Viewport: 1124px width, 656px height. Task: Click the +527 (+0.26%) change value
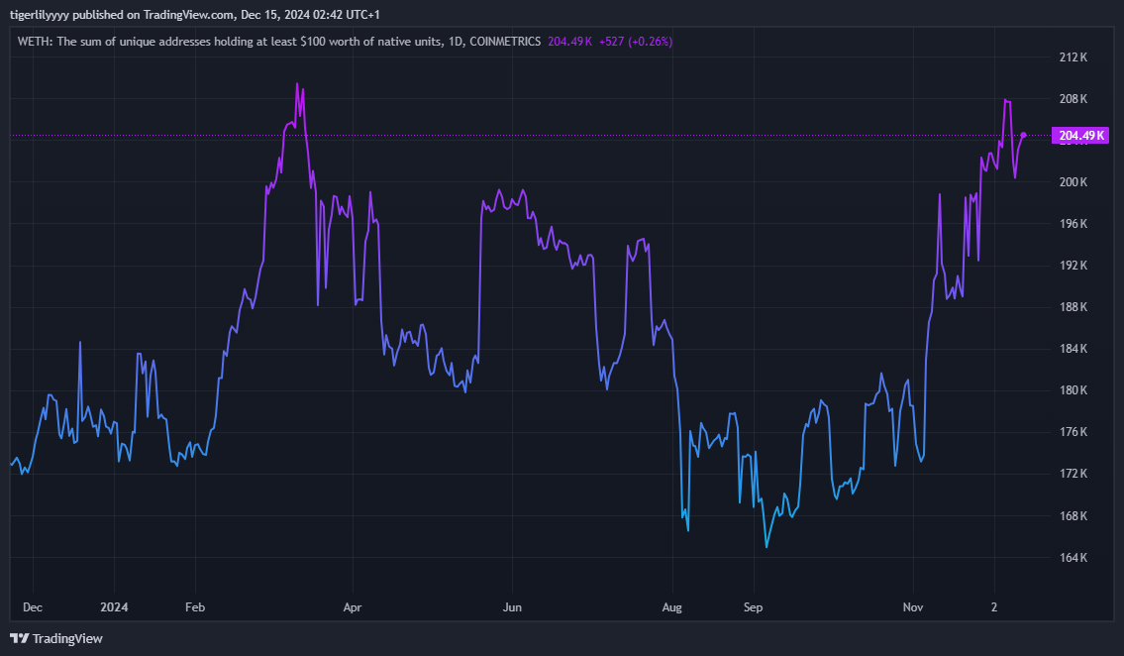click(x=636, y=42)
